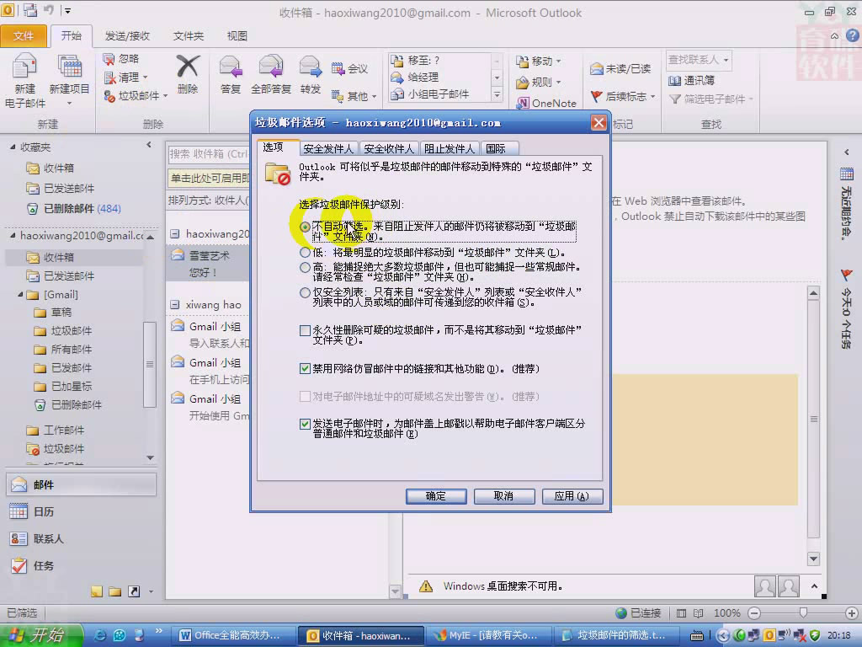Click the New Email (新建电子邮件) icon

24,67
